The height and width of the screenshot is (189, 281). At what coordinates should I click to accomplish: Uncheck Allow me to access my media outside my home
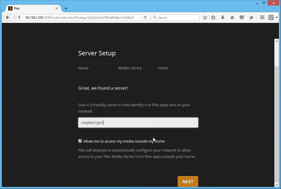[x=80, y=141]
